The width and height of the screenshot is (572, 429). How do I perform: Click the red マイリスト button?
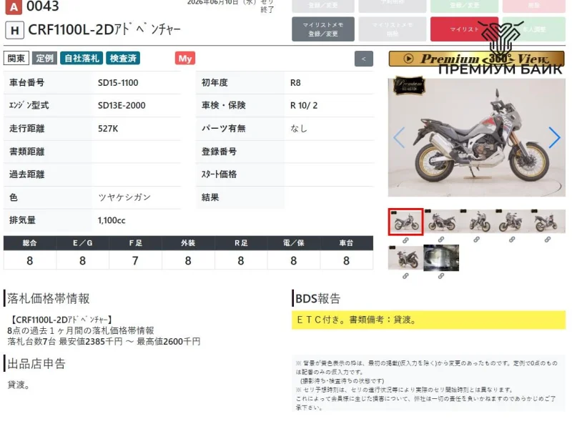point(464,29)
